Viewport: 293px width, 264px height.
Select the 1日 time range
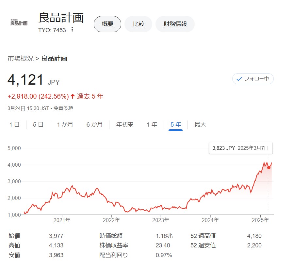(x=14, y=124)
